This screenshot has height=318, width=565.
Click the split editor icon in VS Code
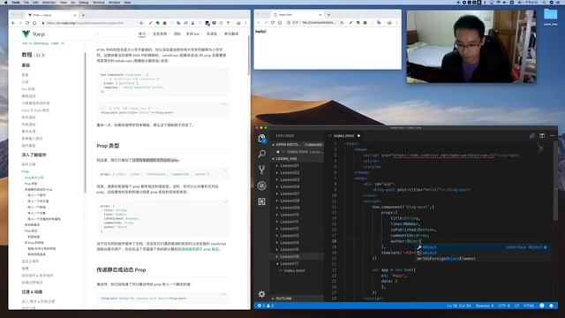click(x=542, y=135)
